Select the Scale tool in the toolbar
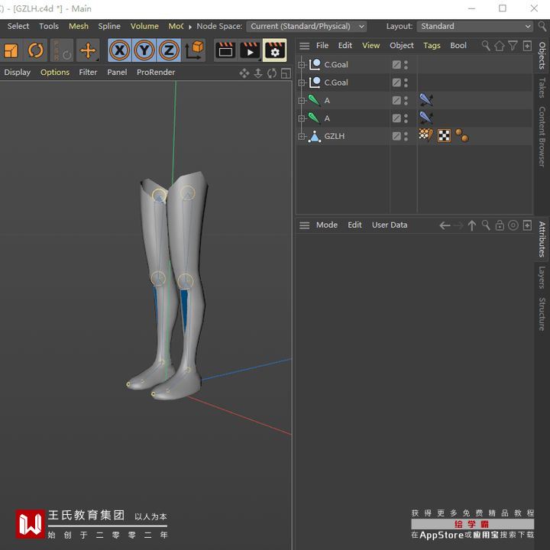This screenshot has width=550, height=550. point(11,51)
